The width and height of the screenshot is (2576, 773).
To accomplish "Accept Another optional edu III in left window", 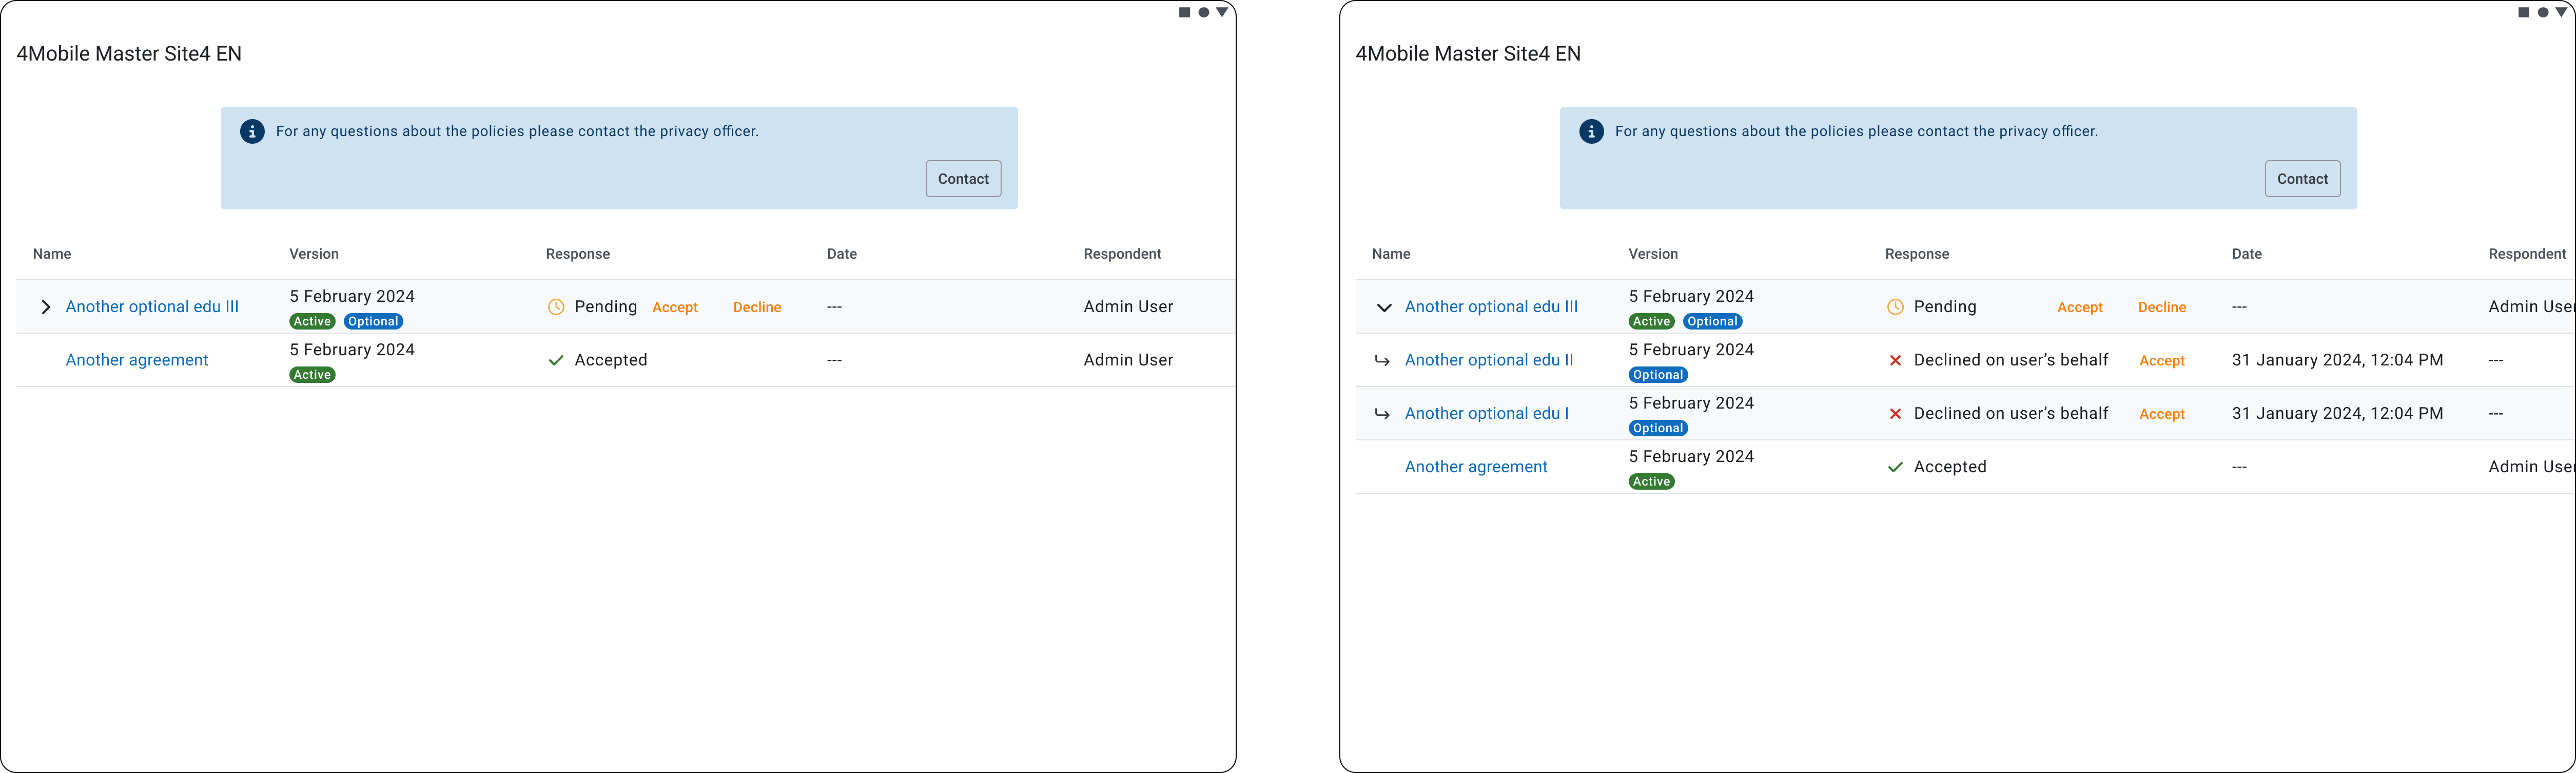I will coord(675,307).
